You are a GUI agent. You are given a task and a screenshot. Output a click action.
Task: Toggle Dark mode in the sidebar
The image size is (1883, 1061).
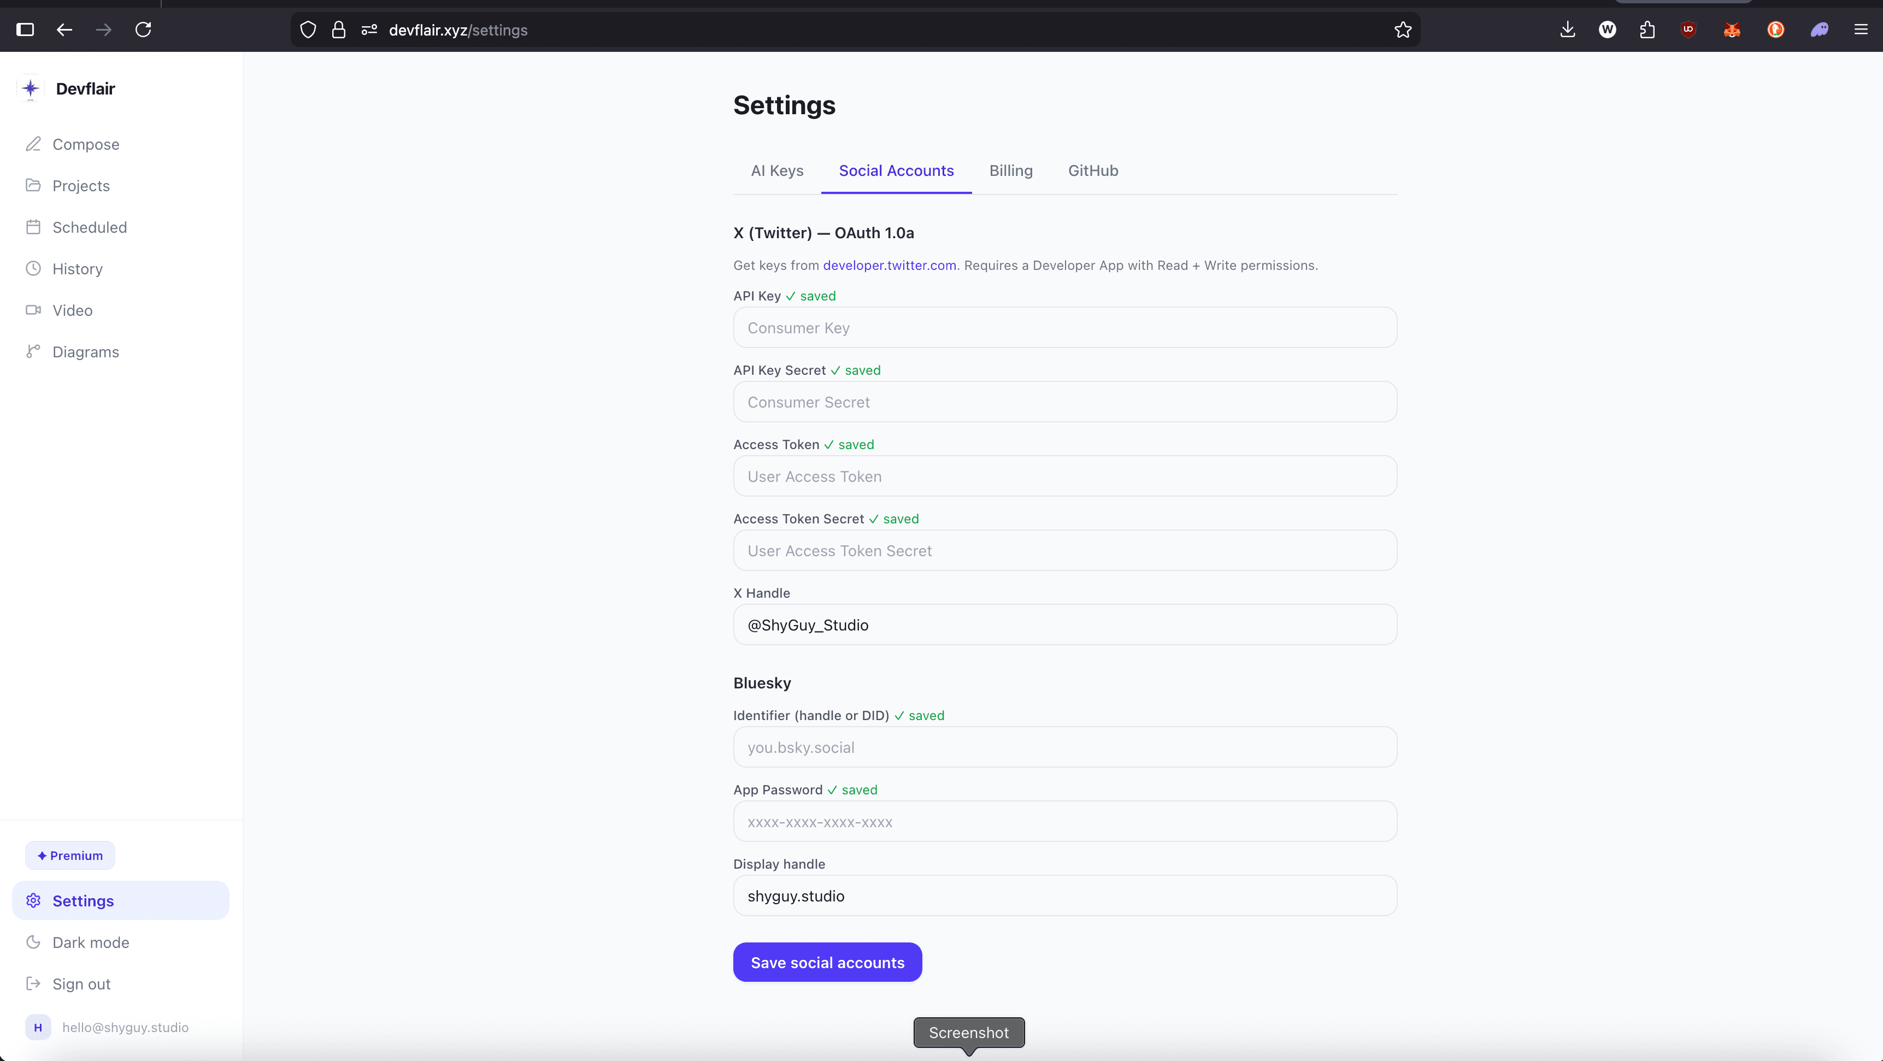[x=91, y=942]
